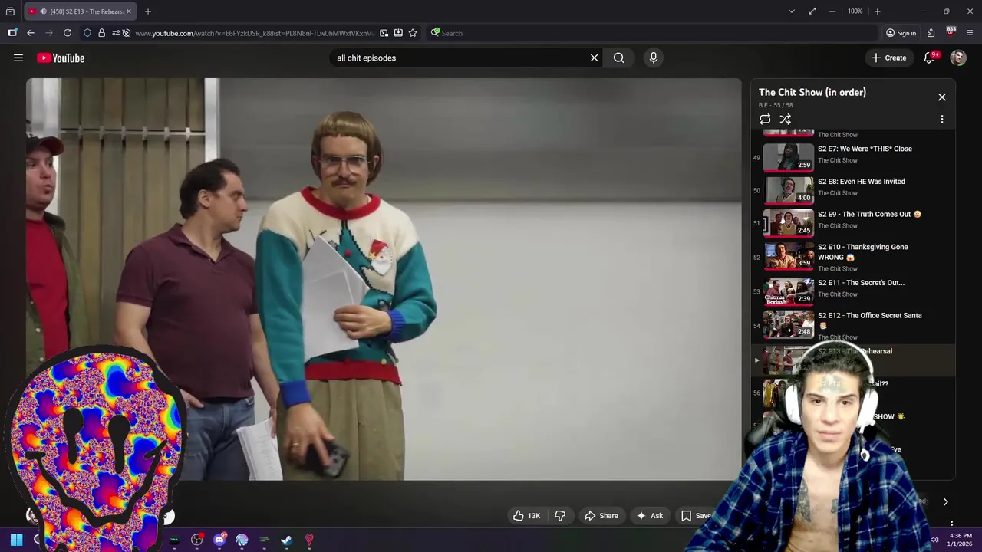Open the browser application menu

pyautogui.click(x=970, y=33)
